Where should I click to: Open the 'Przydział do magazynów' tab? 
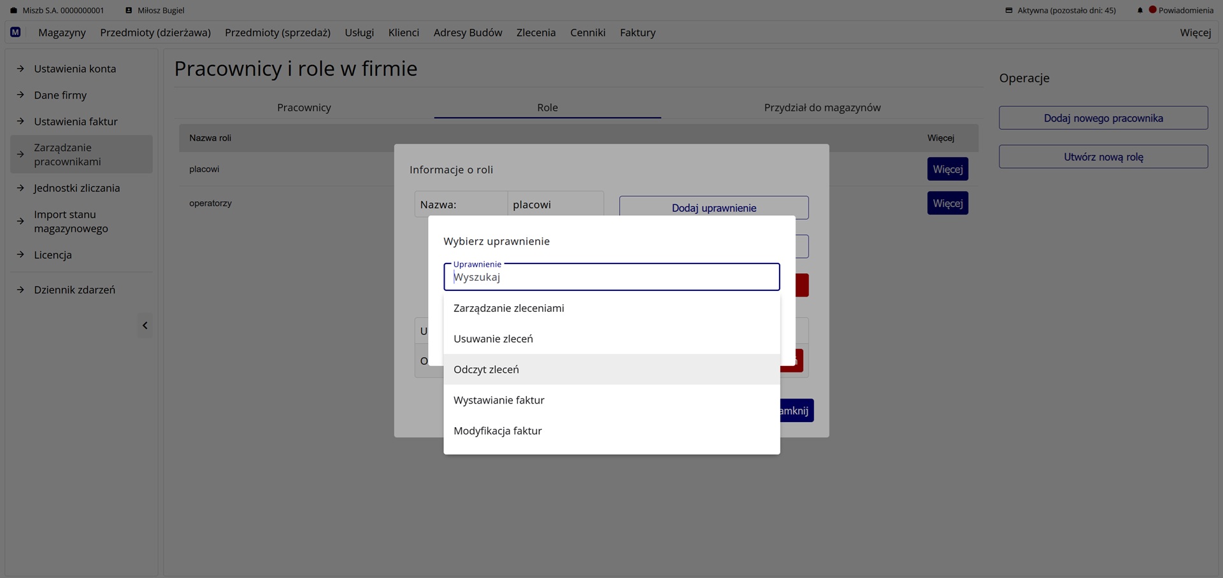tap(822, 108)
